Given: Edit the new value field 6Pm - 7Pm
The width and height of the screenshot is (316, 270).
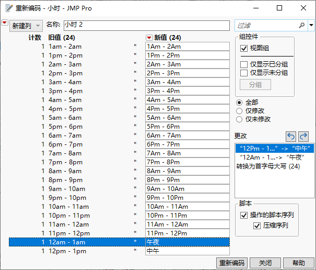Looking at the screenshot, I should click(188, 144).
